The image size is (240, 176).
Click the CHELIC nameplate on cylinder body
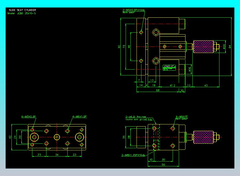click(169, 68)
